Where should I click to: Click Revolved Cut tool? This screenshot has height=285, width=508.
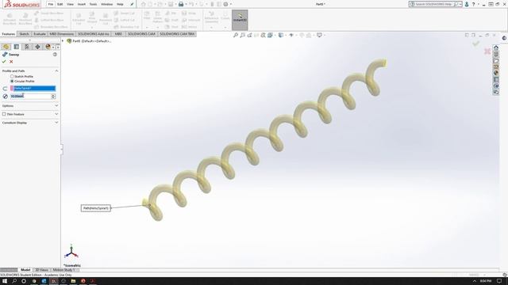point(106,19)
